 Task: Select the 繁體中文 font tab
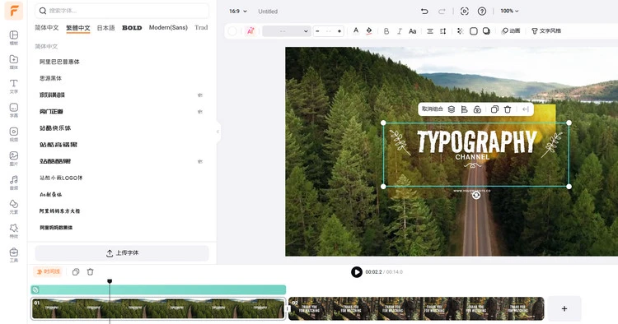[x=78, y=28]
